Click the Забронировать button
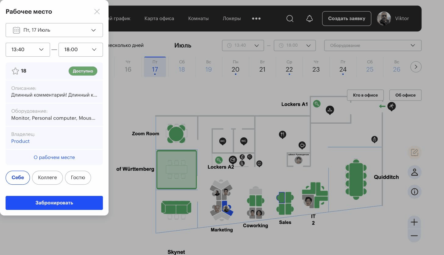The width and height of the screenshot is (444, 255). (54, 203)
